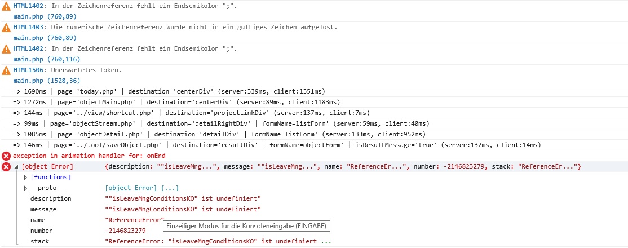
Task: Click the red error icon beside [object Error]
Action: click(x=6, y=167)
